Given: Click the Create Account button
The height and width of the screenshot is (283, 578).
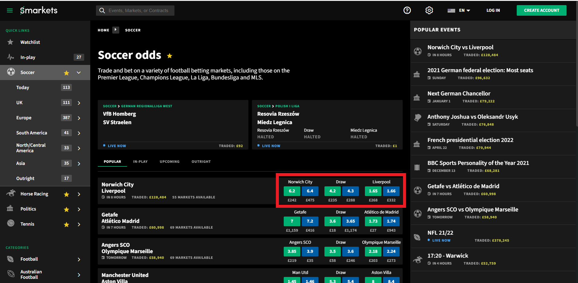Looking at the screenshot, I should pos(541,10).
